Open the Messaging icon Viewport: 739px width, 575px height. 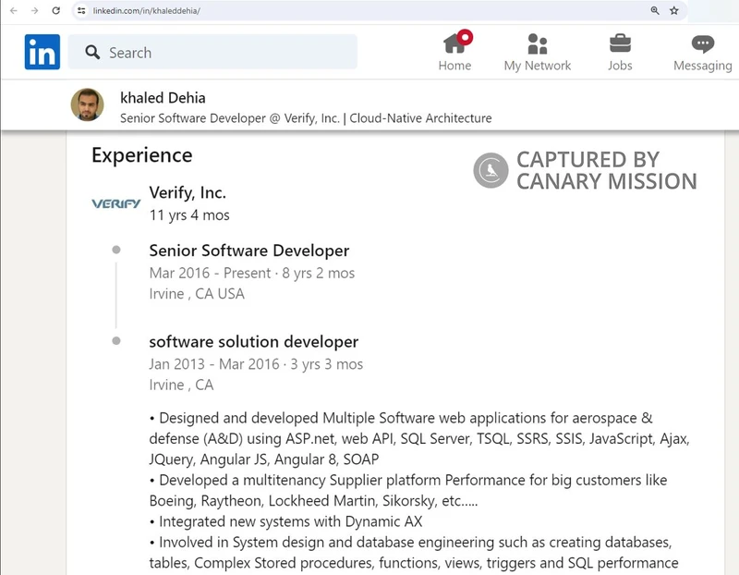pyautogui.click(x=702, y=43)
